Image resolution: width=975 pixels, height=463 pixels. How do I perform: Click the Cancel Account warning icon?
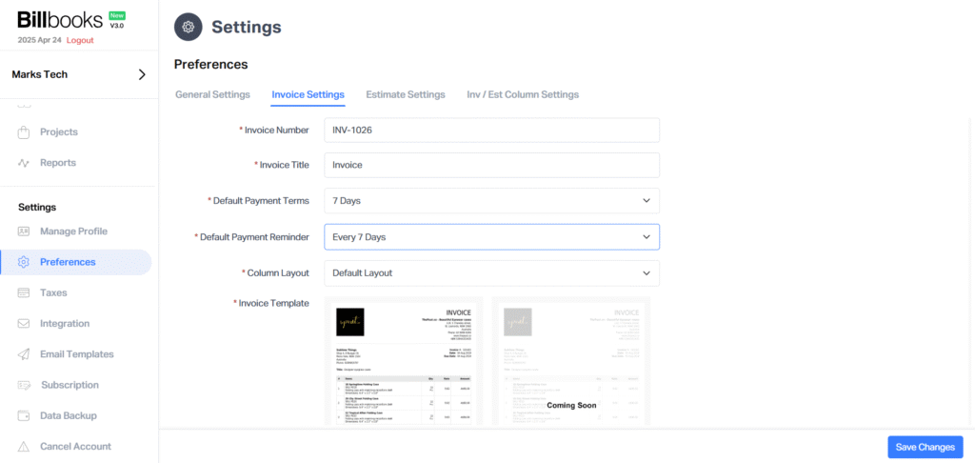pos(24,446)
